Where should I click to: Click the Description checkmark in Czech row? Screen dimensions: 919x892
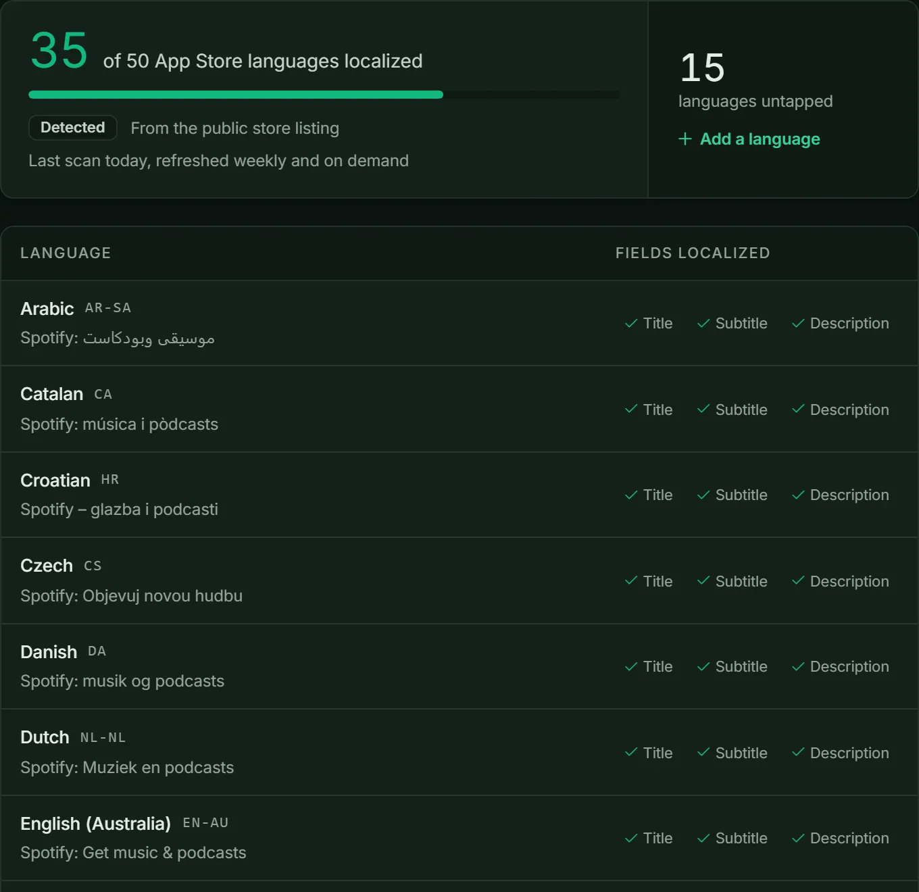click(x=798, y=581)
